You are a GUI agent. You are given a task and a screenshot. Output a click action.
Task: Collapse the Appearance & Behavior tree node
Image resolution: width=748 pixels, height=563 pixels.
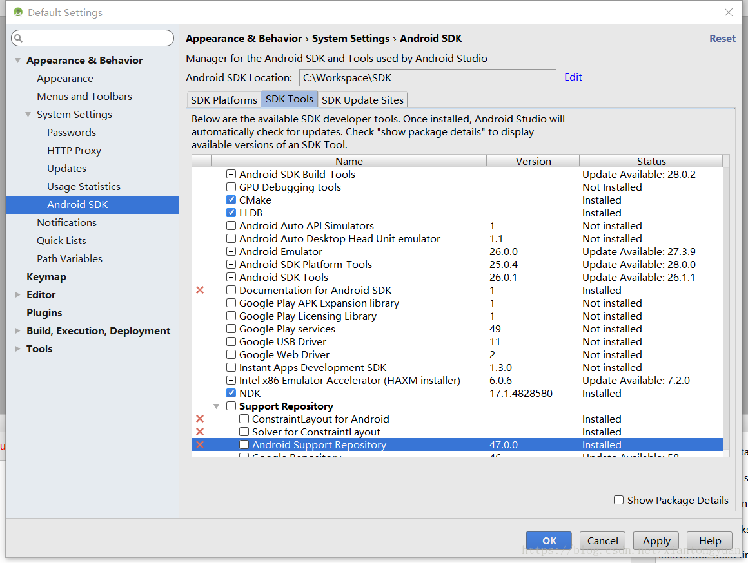(17, 60)
